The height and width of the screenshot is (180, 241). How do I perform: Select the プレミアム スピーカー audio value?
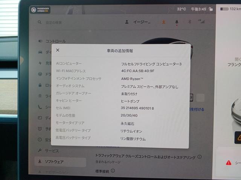click(x=149, y=87)
